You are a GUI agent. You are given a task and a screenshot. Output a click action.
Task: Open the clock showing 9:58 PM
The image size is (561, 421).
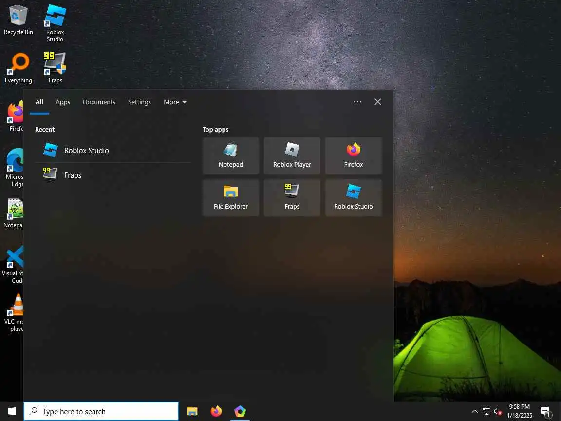point(520,411)
